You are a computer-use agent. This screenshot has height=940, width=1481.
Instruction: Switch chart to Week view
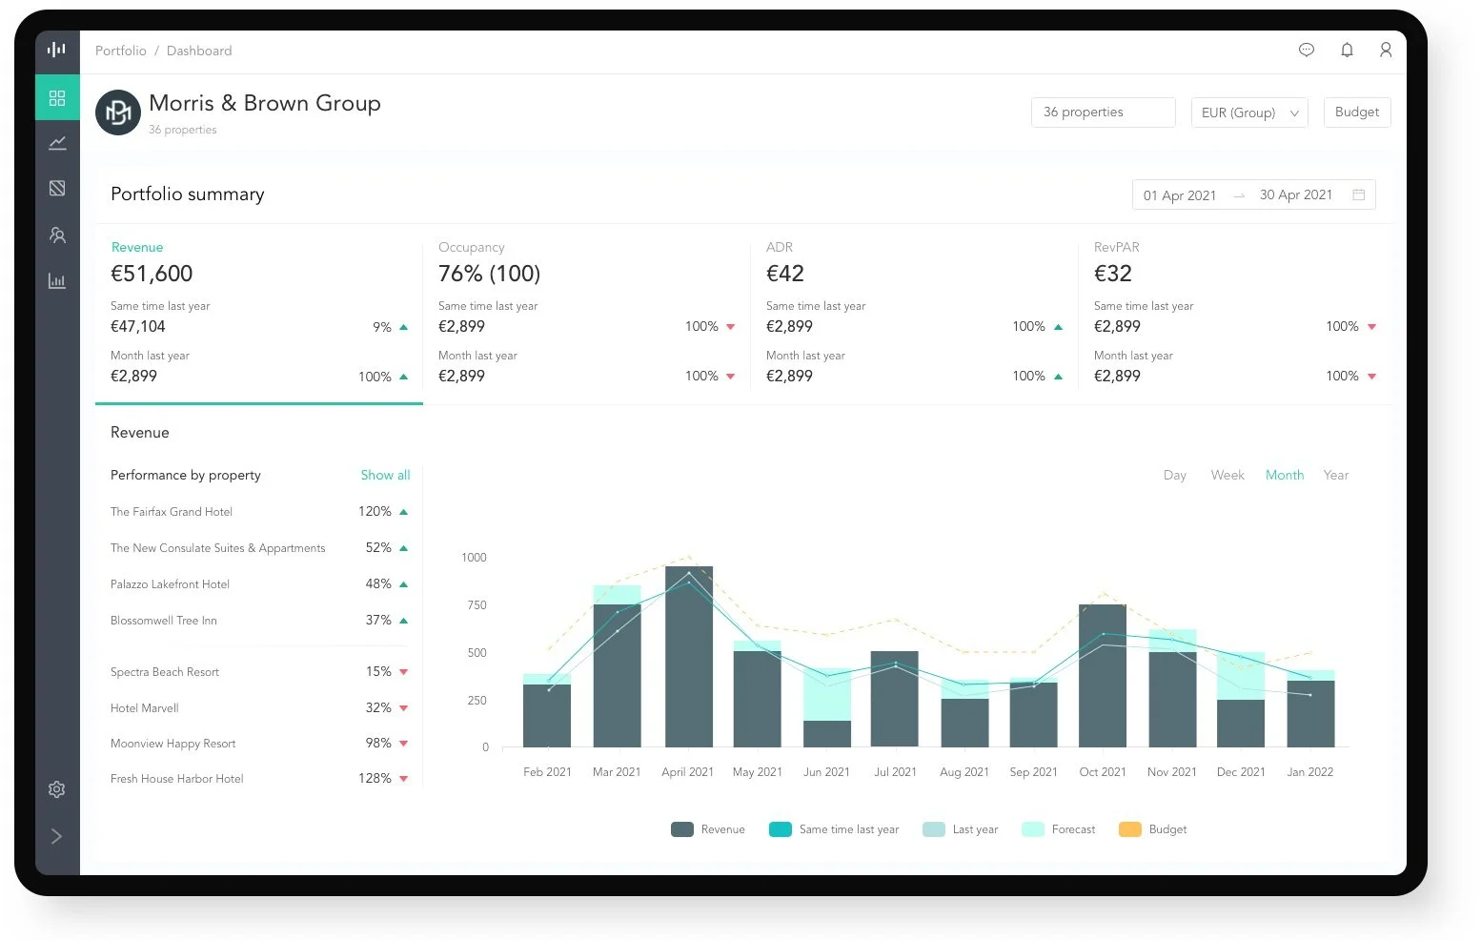tap(1227, 475)
